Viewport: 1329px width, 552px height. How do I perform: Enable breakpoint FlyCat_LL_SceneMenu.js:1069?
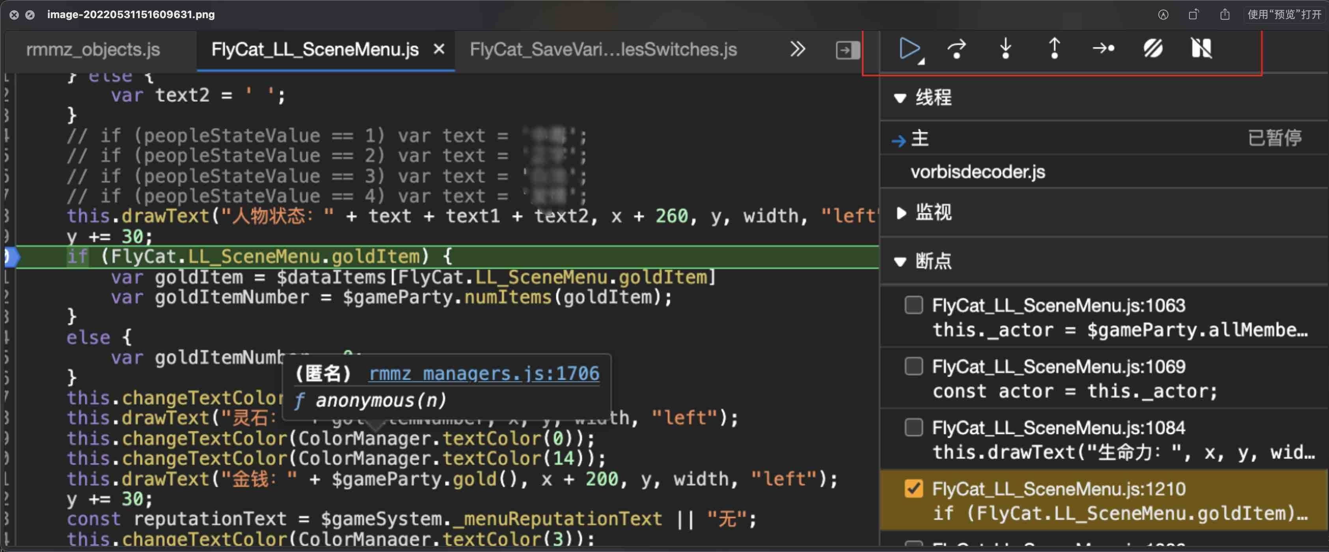pos(913,366)
